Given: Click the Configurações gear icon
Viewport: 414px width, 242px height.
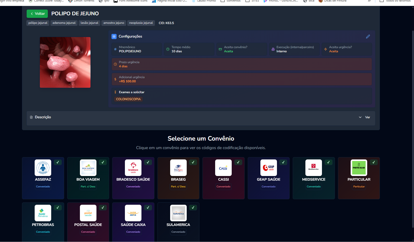Looking at the screenshot, I should [114, 36].
